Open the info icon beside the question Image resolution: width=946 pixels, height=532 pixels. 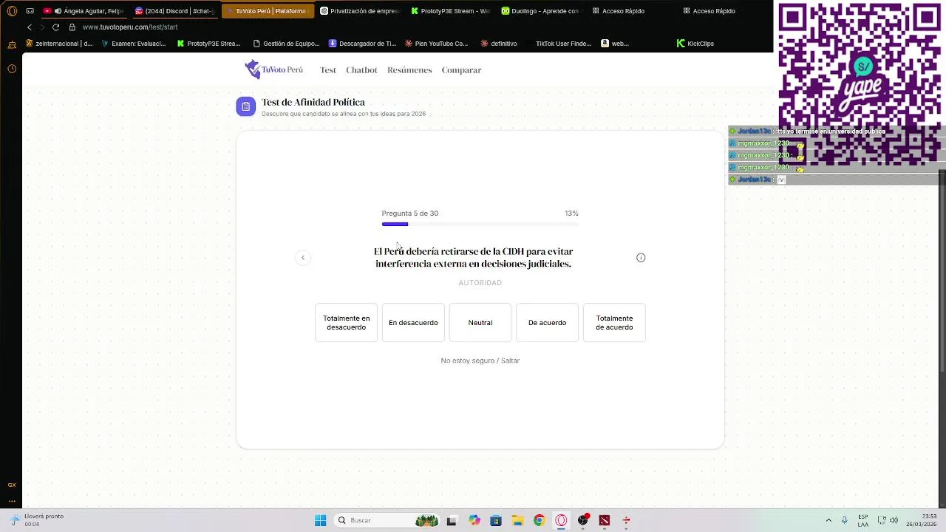(x=641, y=258)
